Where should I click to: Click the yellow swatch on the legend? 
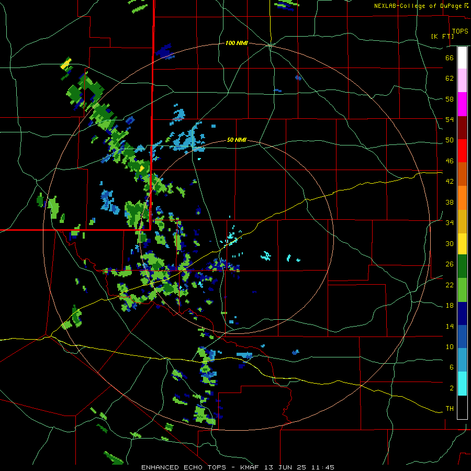tap(462, 244)
